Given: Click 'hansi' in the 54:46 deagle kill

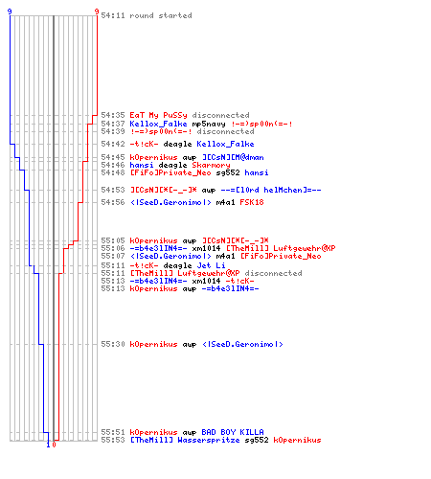Looking at the screenshot, I should pyautogui.click(x=142, y=165).
